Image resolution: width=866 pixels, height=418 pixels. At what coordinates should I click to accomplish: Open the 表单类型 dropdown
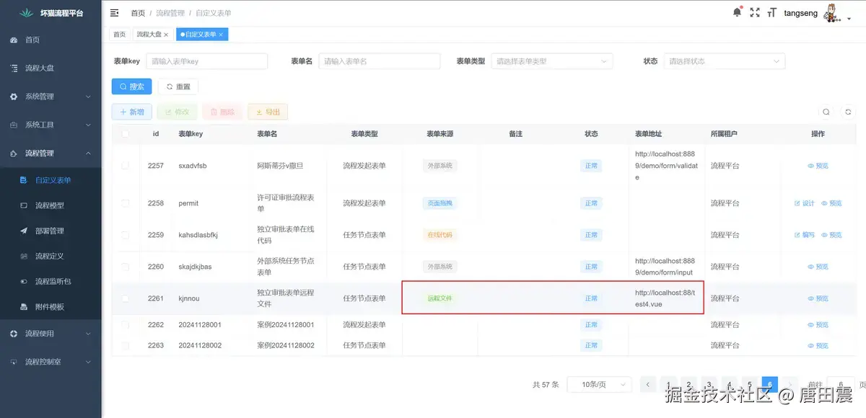pos(552,61)
